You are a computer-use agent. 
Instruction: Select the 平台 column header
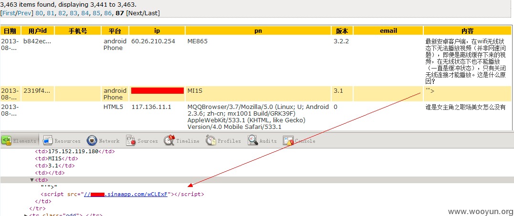(x=115, y=31)
